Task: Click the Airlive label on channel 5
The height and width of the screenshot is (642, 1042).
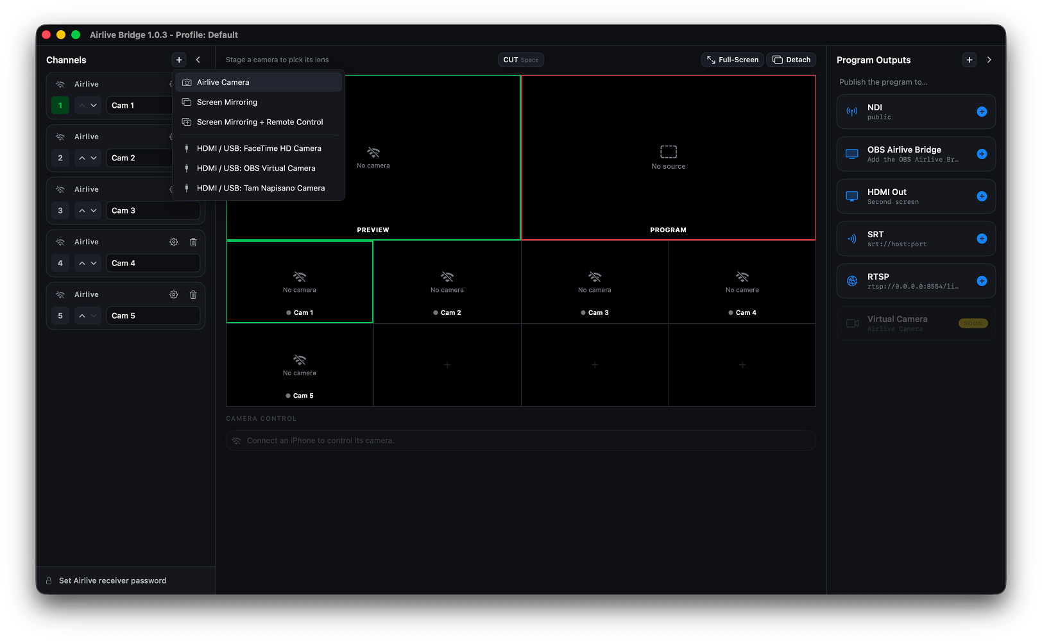Action: click(87, 294)
